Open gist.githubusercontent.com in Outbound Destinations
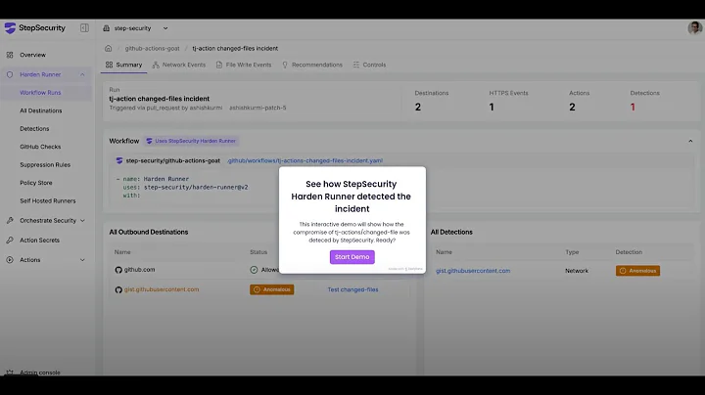 point(162,289)
